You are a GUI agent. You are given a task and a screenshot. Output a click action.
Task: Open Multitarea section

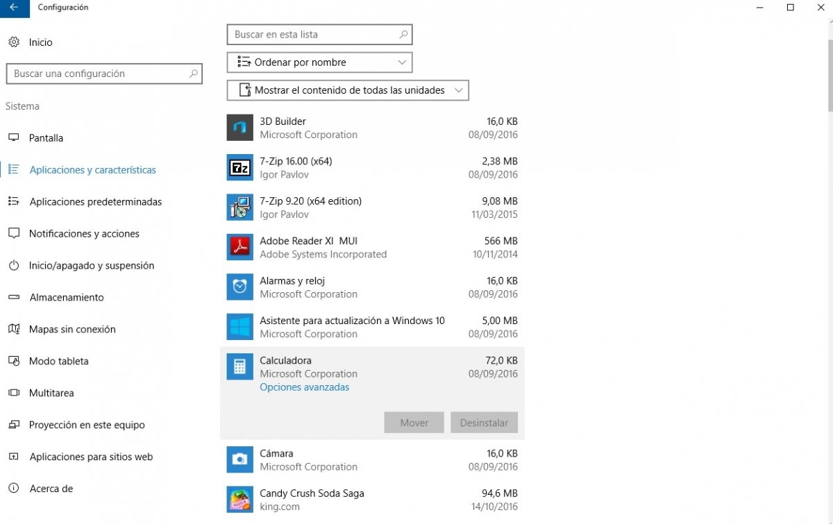(51, 393)
